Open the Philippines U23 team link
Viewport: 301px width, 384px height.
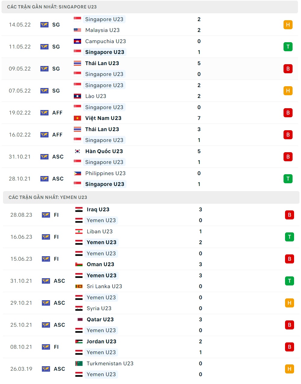[105, 173]
